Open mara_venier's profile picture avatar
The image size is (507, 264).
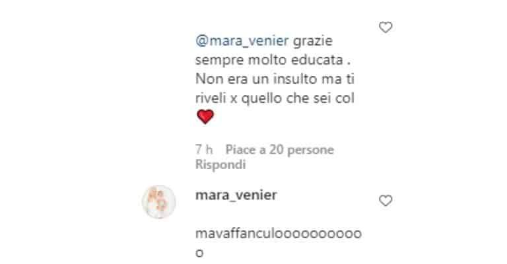click(x=158, y=202)
